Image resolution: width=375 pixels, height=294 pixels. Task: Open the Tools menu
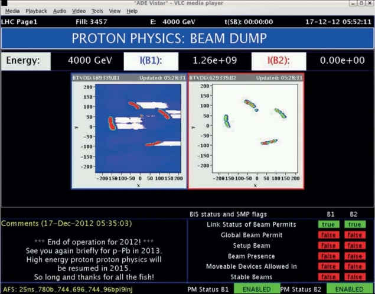click(x=97, y=11)
